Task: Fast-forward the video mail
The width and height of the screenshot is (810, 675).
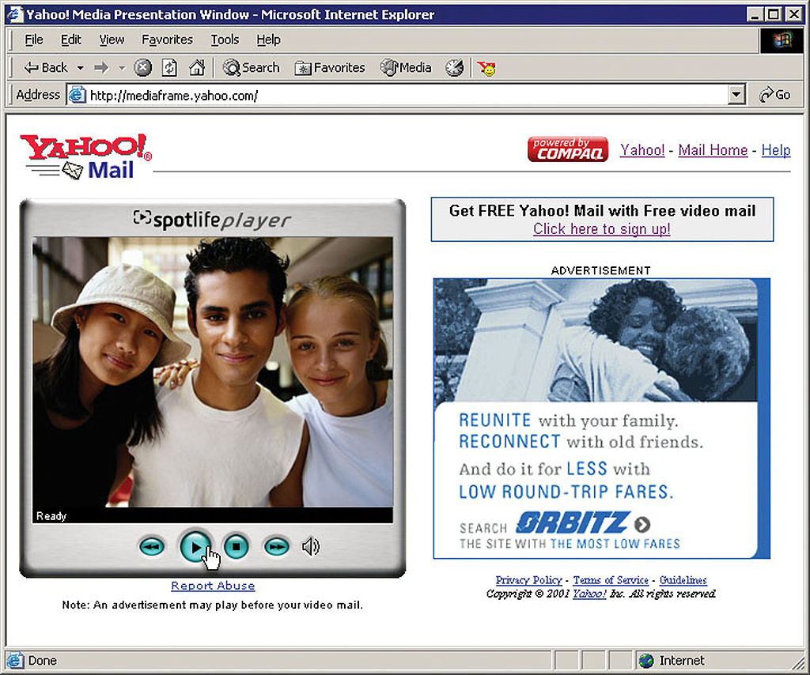Action: [276, 546]
